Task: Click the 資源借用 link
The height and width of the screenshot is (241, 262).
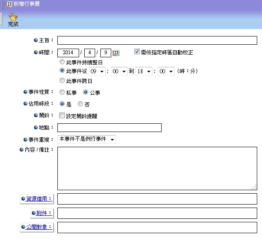Action: pos(39,199)
